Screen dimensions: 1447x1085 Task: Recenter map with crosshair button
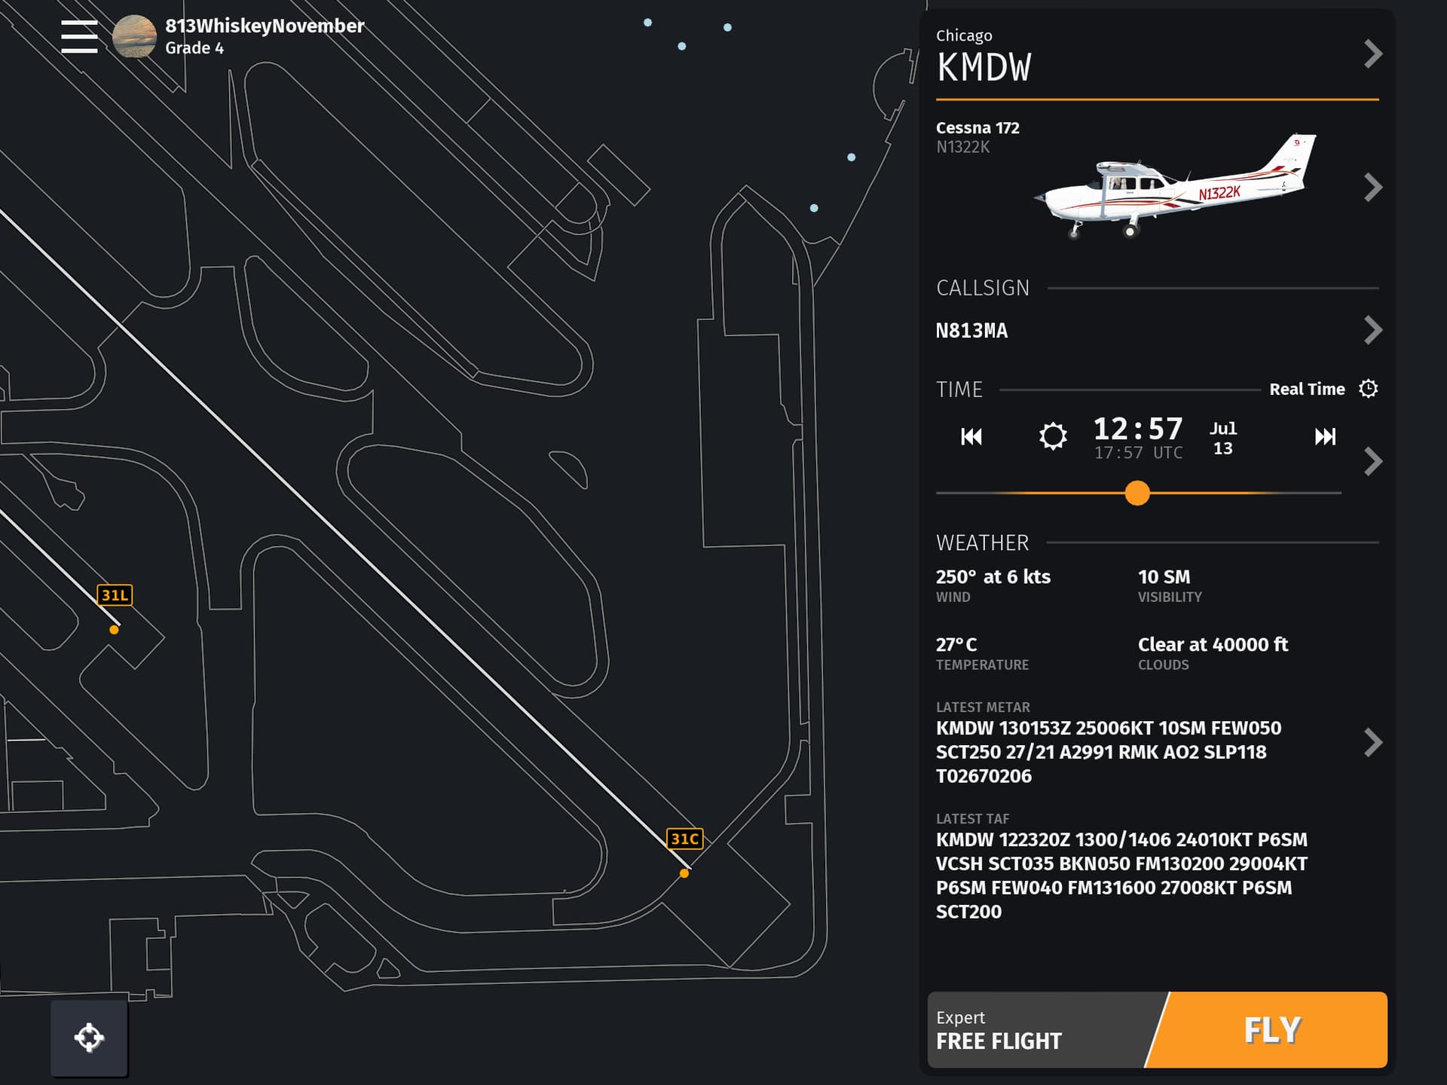click(89, 1038)
